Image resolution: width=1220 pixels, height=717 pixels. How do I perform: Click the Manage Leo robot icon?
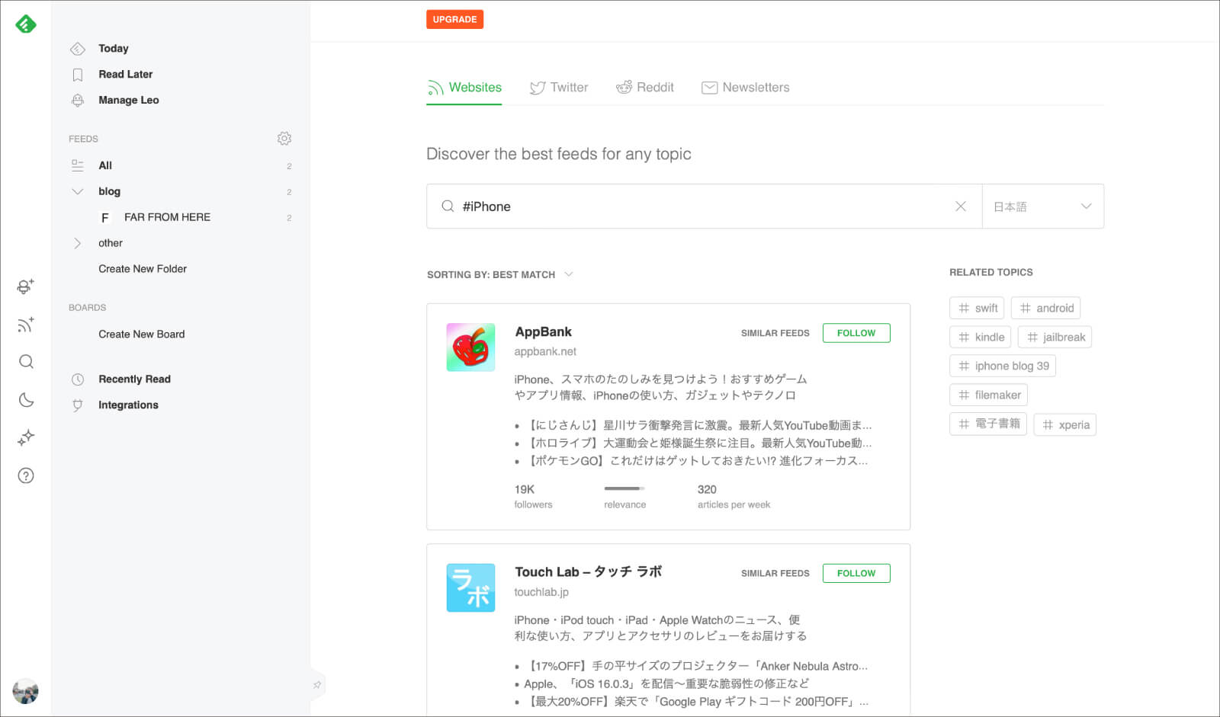tap(78, 101)
